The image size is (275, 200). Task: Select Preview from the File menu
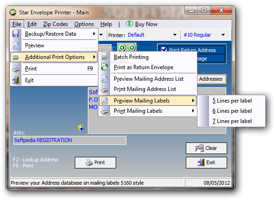[54, 45]
